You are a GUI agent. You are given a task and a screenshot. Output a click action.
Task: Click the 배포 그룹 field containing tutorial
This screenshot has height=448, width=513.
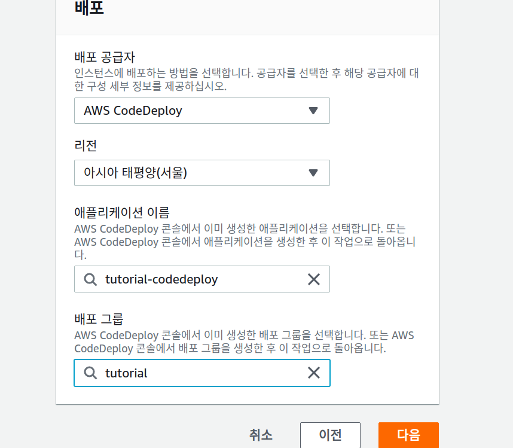pos(202,373)
